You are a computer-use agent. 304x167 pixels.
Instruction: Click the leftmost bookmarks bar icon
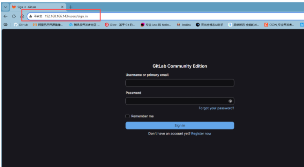pyautogui.click(x=5, y=25)
